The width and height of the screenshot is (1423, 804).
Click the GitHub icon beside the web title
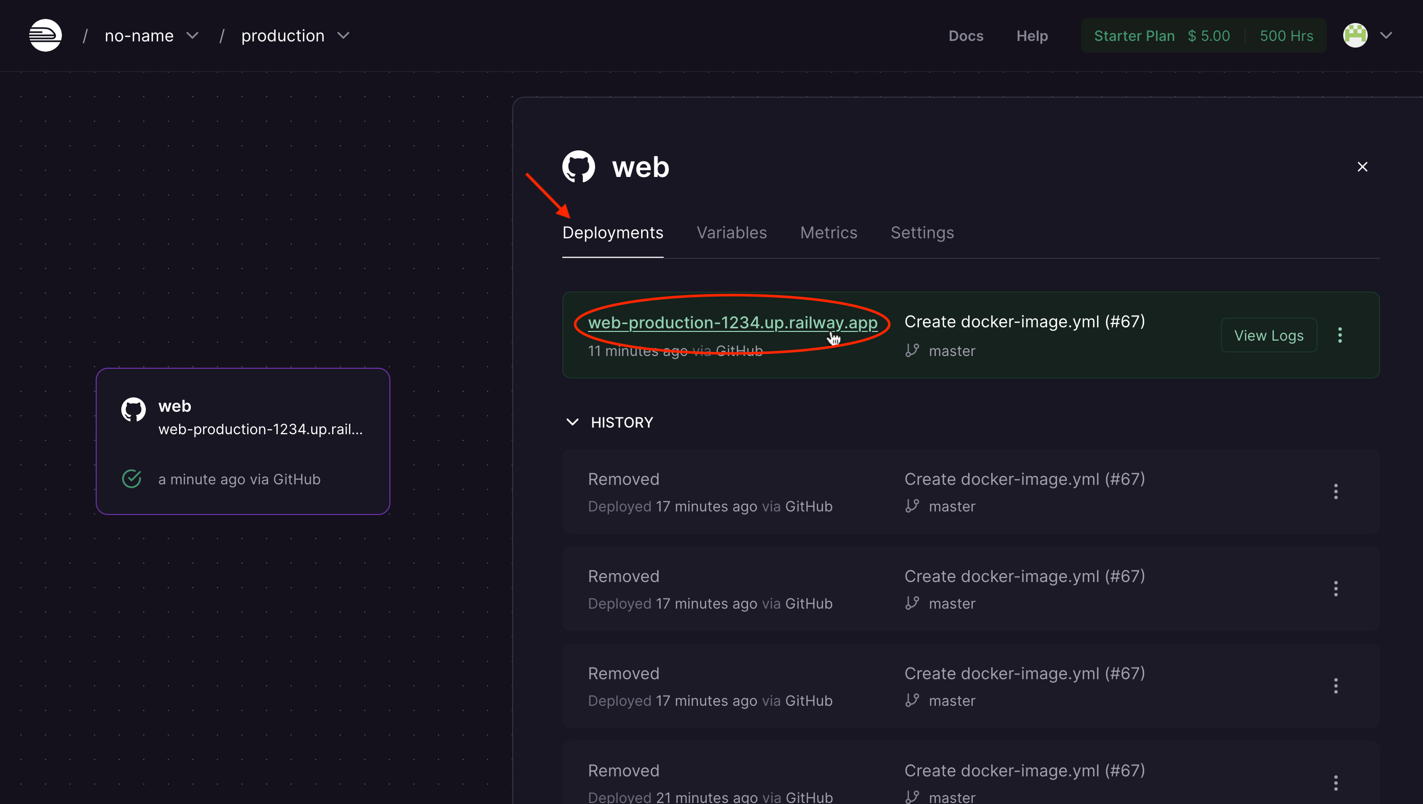tap(578, 166)
